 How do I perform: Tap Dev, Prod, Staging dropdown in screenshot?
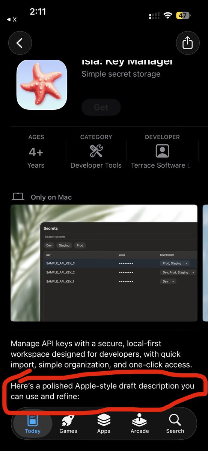(178, 272)
